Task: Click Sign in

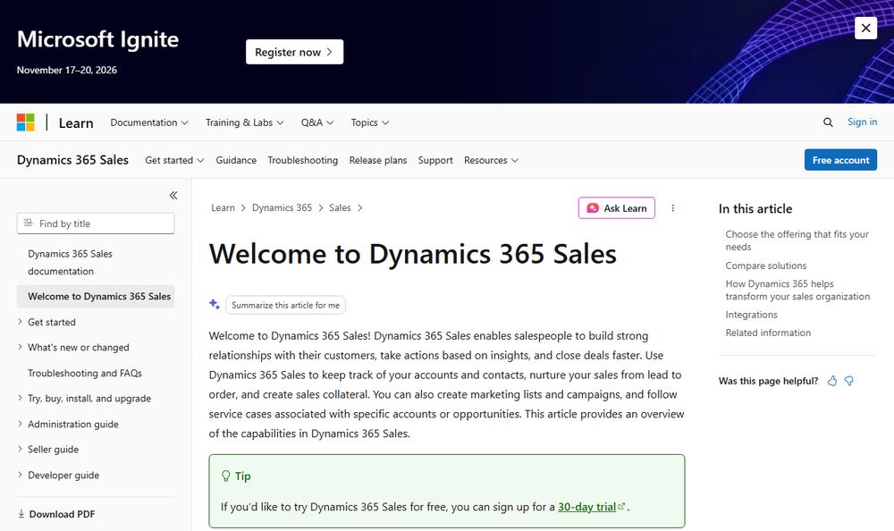Action: (862, 122)
